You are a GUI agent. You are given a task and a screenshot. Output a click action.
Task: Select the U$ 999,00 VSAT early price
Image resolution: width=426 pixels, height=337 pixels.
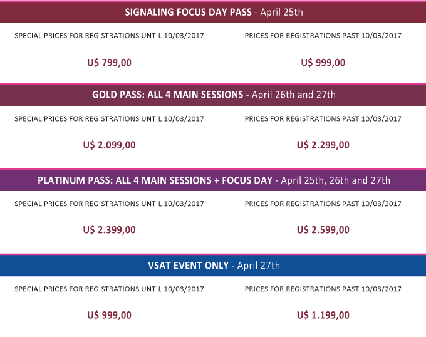[109, 315]
